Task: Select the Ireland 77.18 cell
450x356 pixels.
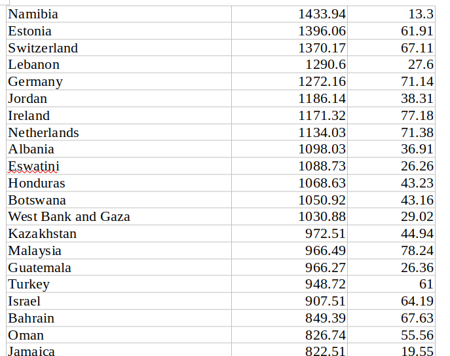Action: click(x=391, y=115)
